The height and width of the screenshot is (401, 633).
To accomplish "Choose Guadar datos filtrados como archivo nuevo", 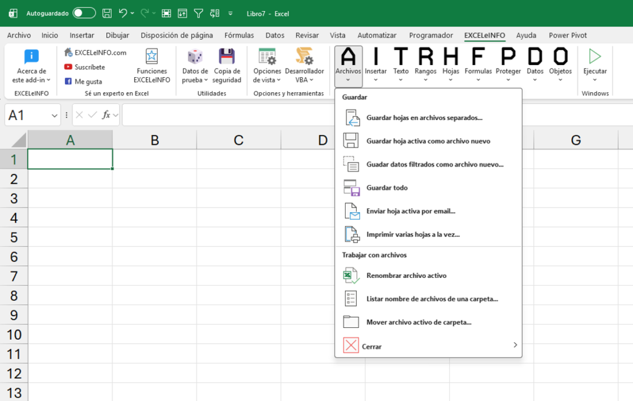I will coord(428,165).
